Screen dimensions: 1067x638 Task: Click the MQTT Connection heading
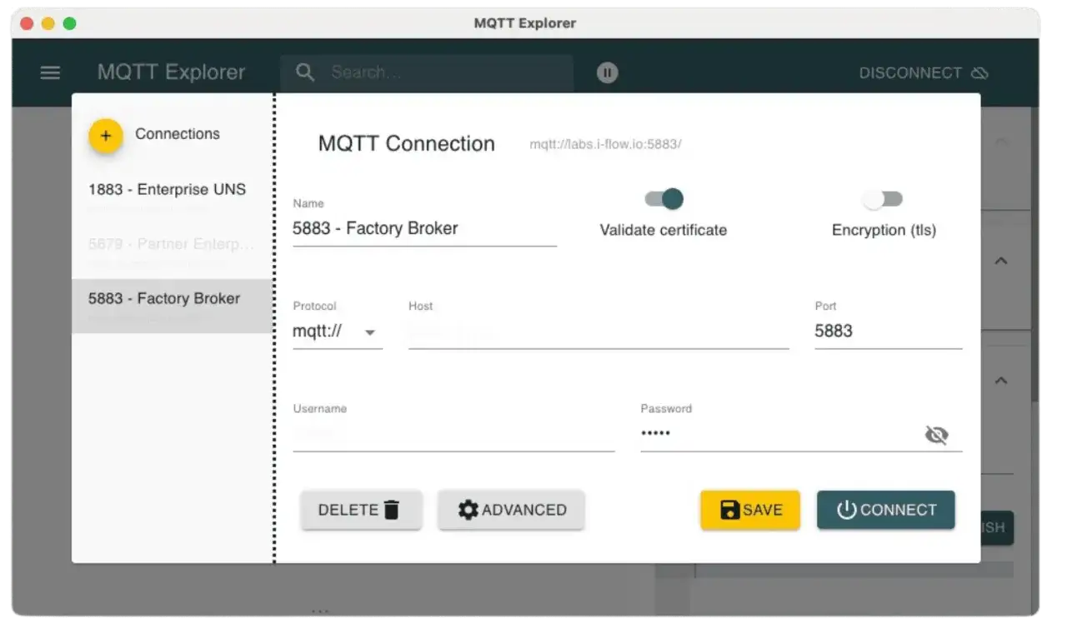(406, 143)
